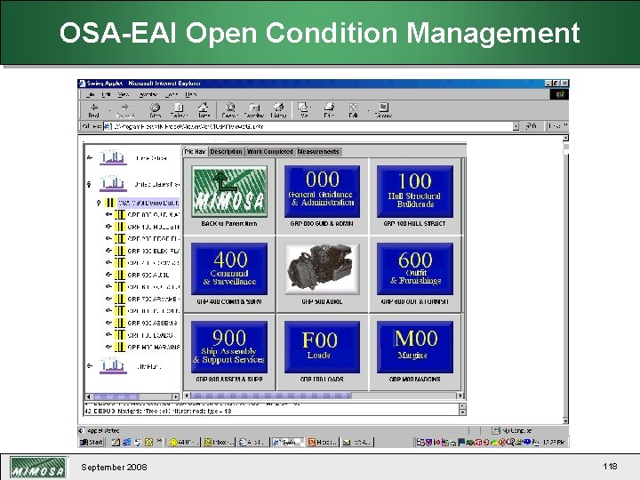
Task: Click the tree panel horizontal scrollbar thumb
Action: click(x=116, y=396)
